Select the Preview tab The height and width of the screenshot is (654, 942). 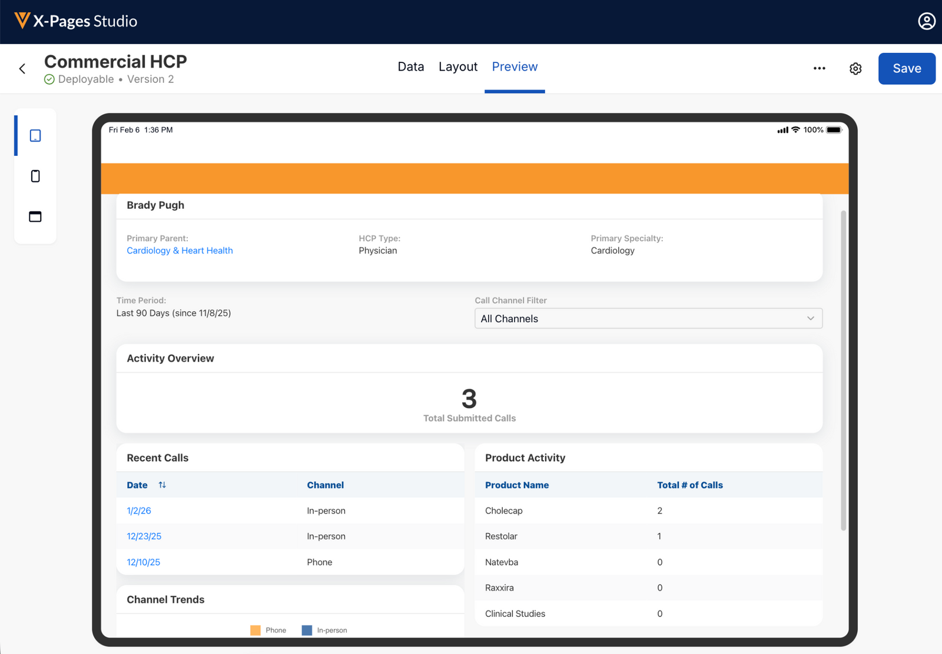coord(514,66)
